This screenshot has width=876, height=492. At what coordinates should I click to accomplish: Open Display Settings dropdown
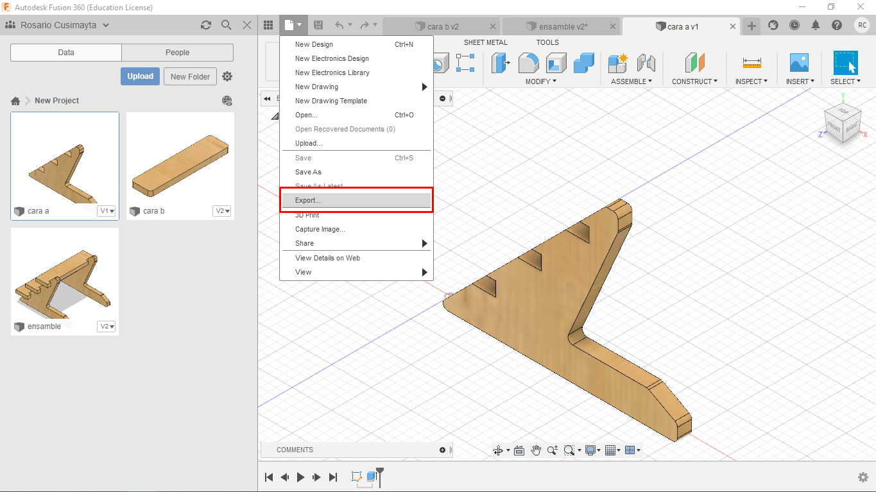pyautogui.click(x=592, y=450)
